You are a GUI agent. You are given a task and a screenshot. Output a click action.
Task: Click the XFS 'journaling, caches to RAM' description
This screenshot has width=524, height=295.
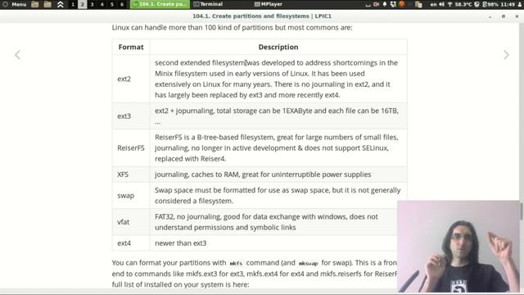pyautogui.click(x=263, y=175)
